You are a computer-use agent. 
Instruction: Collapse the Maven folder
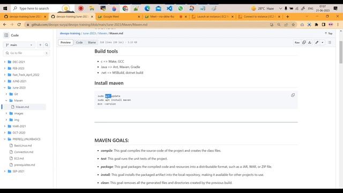[x=6, y=100]
